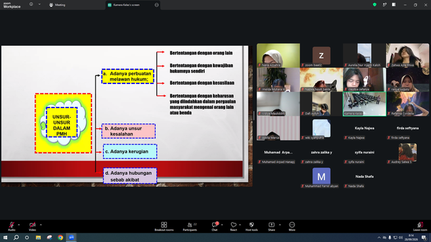Viewport: 431px width, 242px height.
Task: Expand reactions arrow next to React
Action: [x=240, y=225]
